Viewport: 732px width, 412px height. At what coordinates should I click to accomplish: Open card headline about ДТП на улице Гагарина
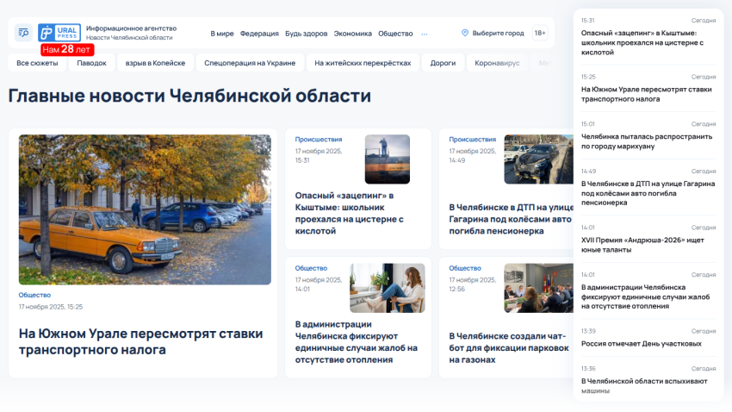point(511,219)
